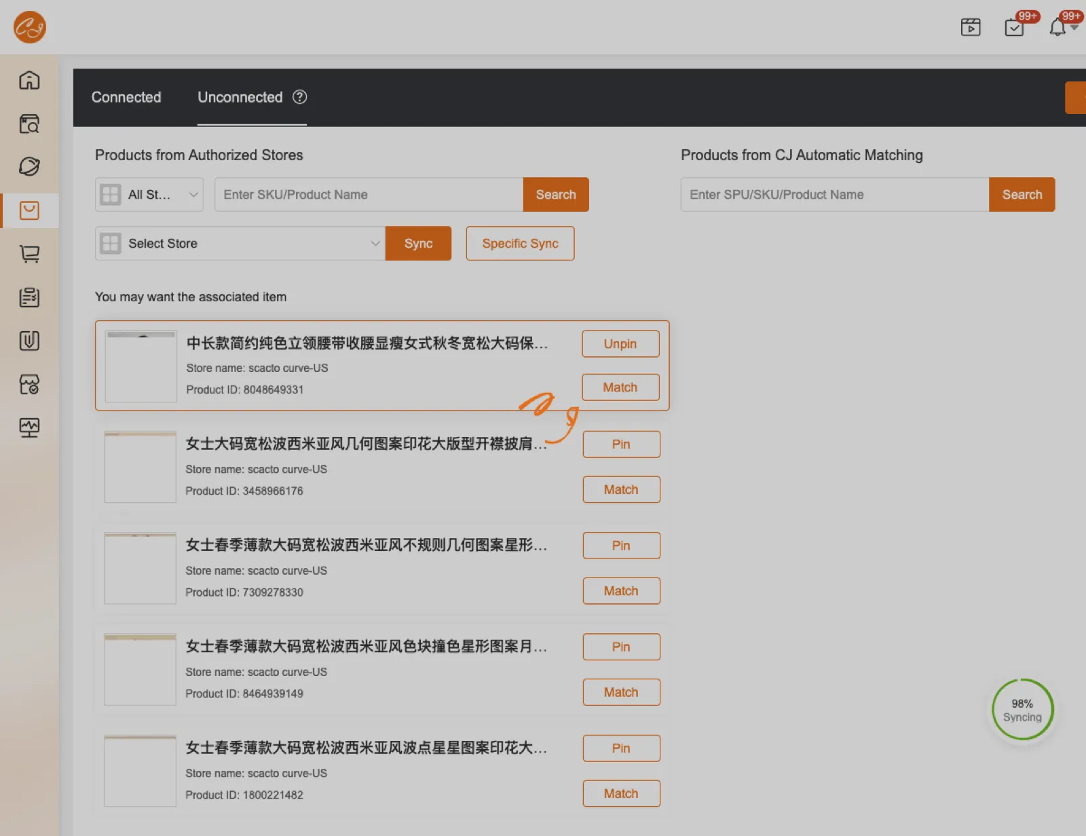The image size is (1086, 836).
Task: Open the task checklist icon with 99+ badge
Action: click(x=1014, y=27)
